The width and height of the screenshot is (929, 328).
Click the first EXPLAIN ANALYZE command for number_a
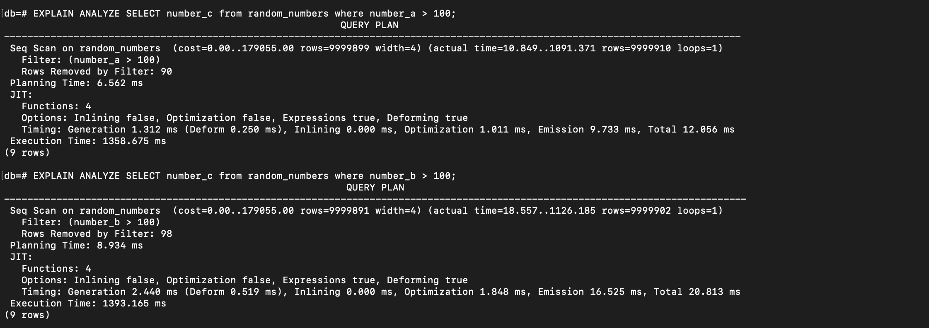244,14
